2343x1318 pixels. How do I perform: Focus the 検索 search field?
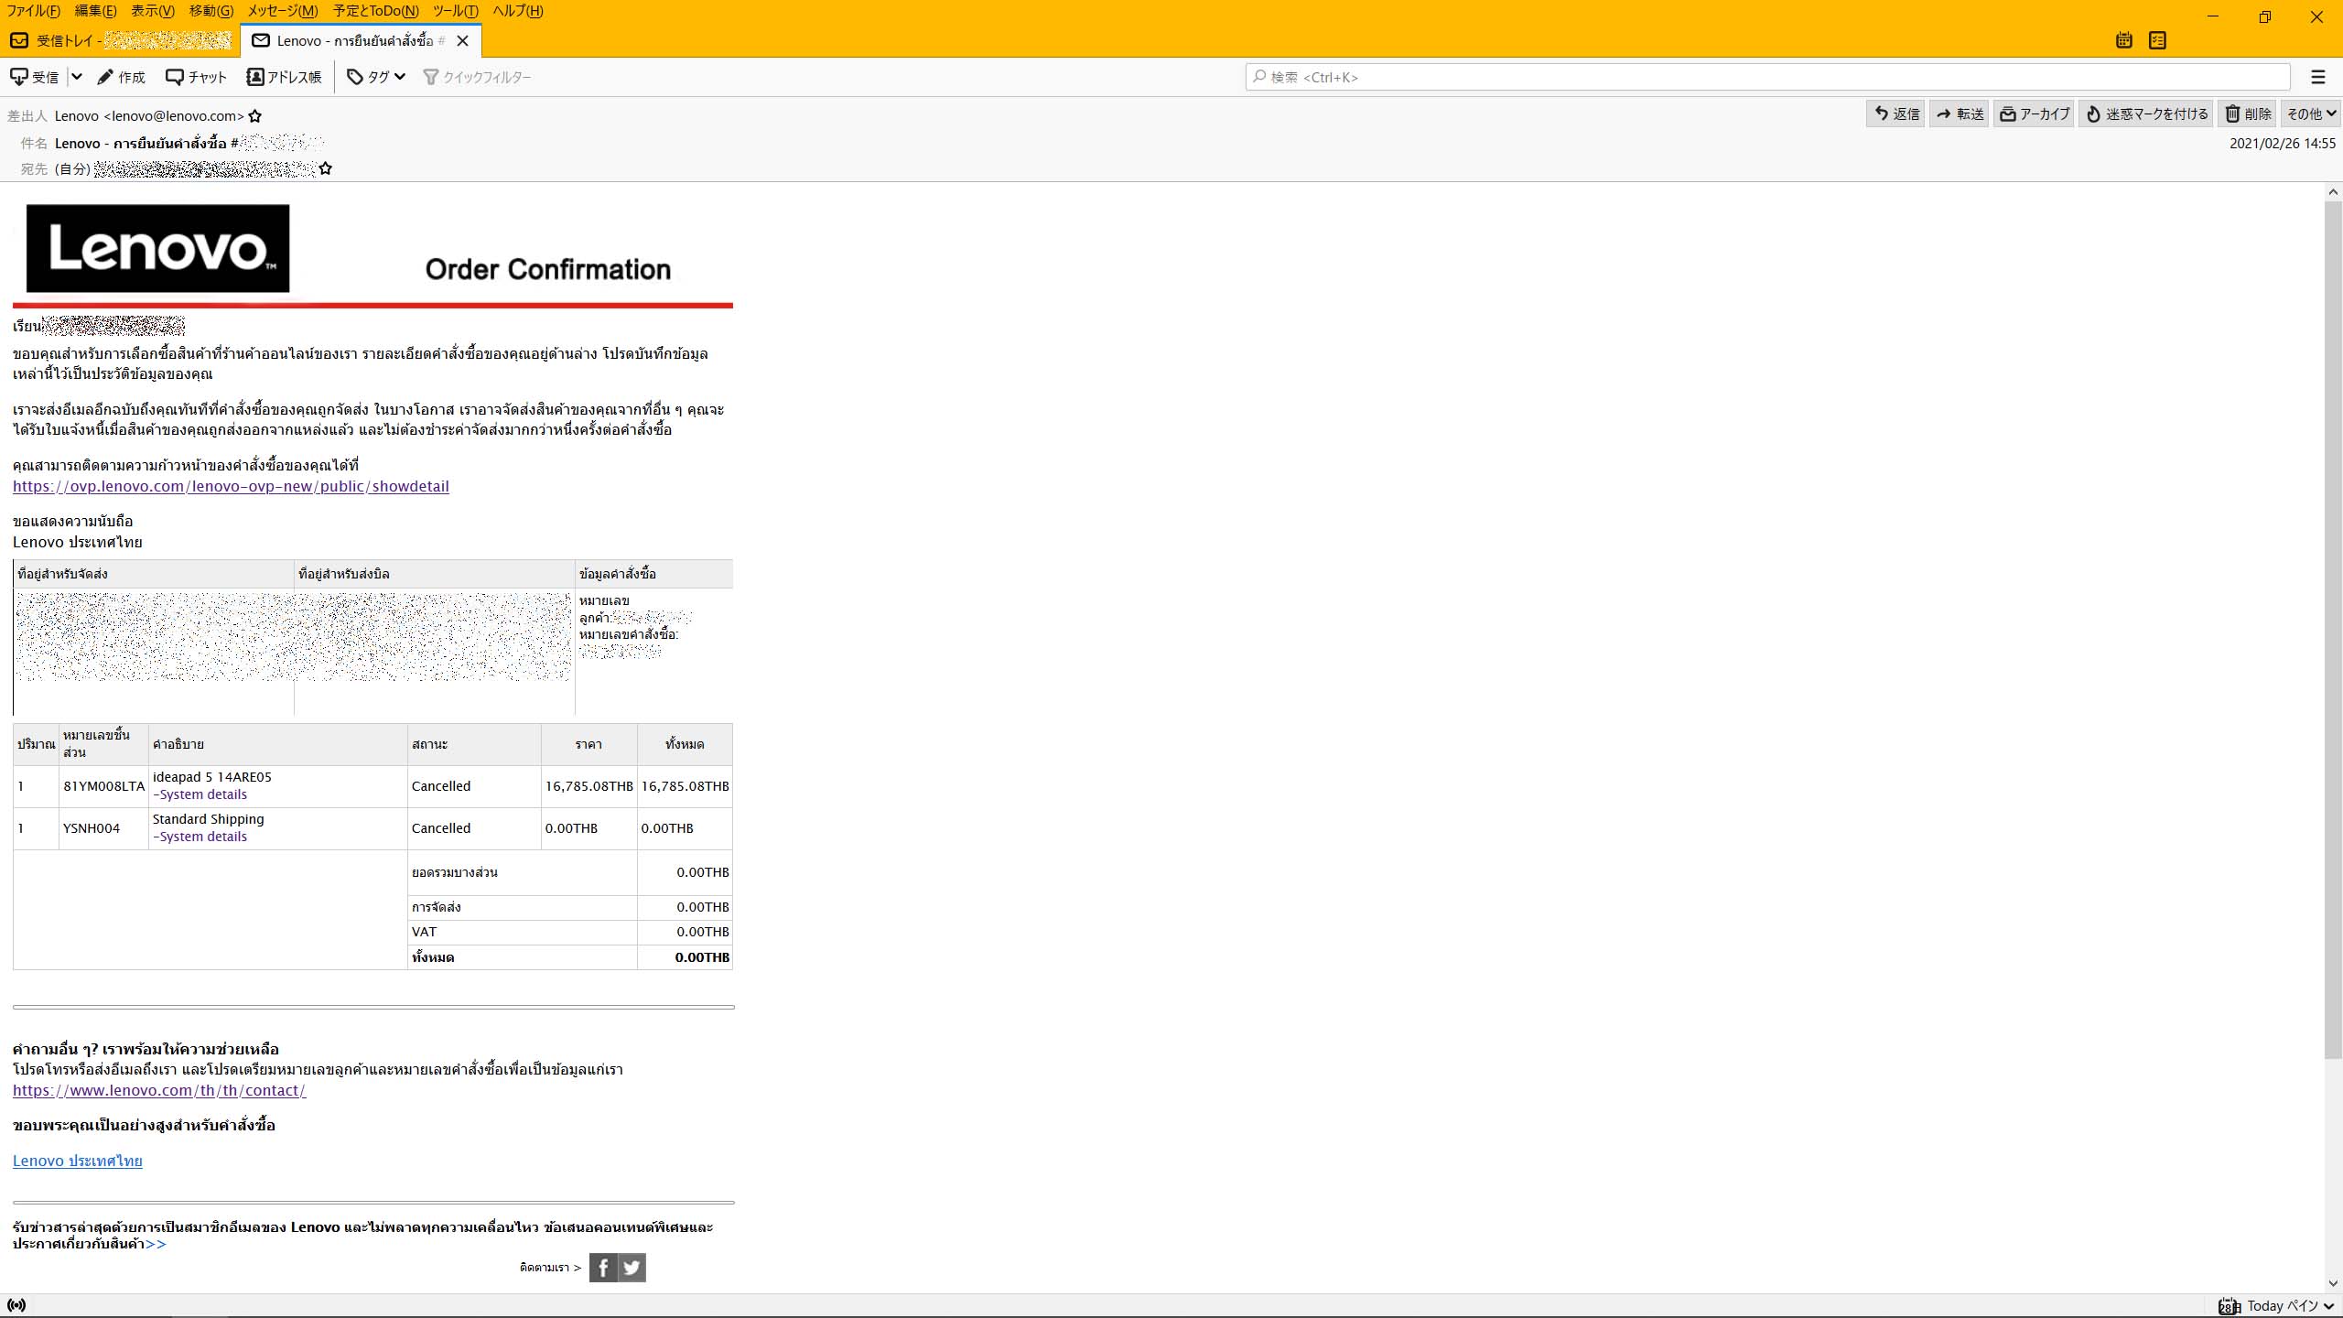pos(1767,77)
